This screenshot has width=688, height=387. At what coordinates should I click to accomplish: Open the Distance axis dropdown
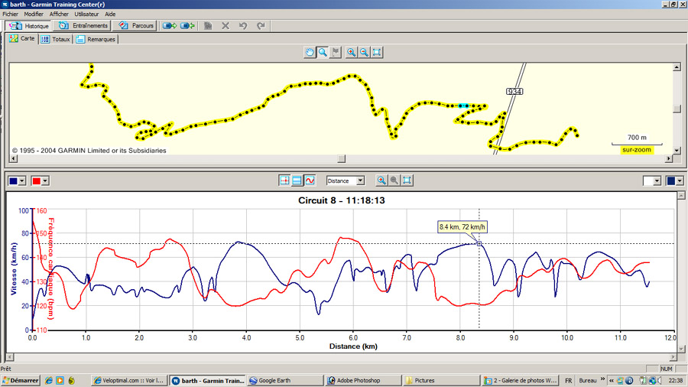(360, 180)
